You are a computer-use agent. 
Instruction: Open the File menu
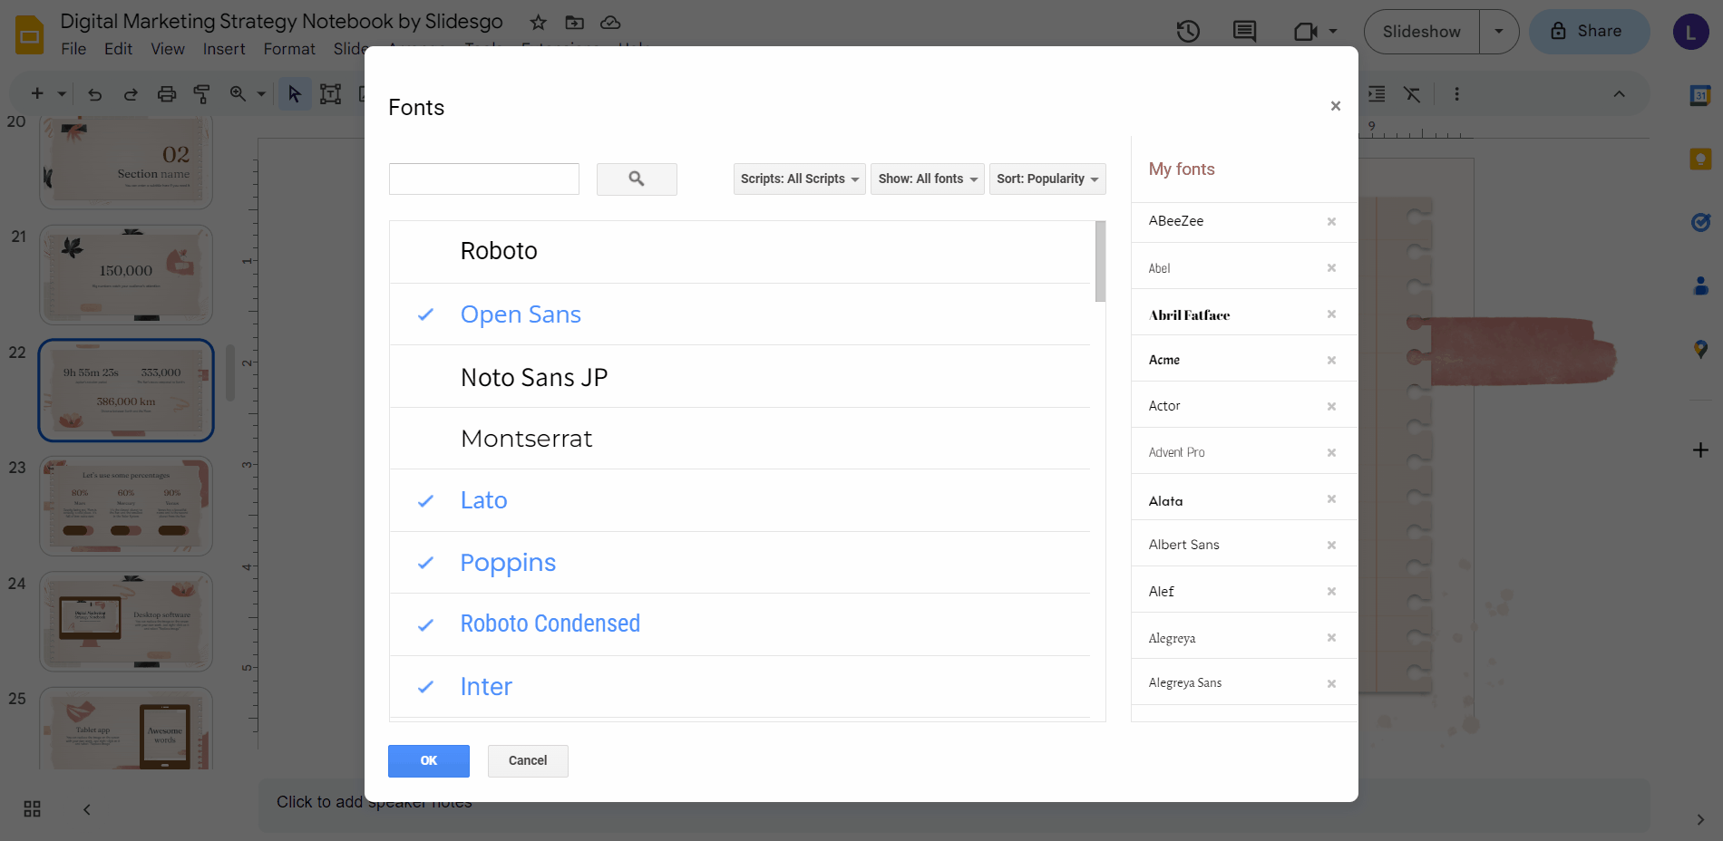pyautogui.click(x=73, y=49)
